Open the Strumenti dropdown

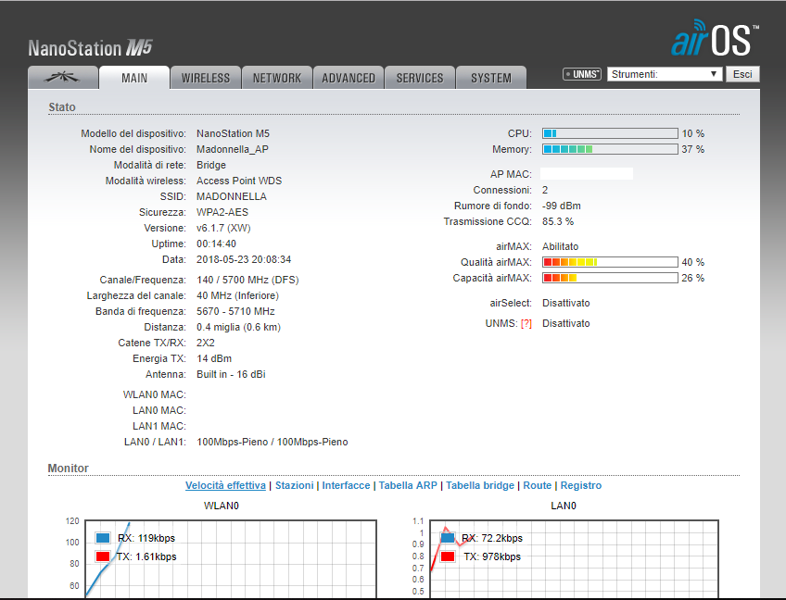point(665,74)
